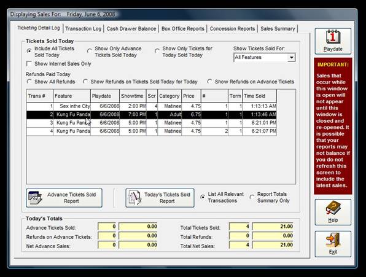This screenshot has height=277, width=366.
Task: Choose Report Totals Summary Only option
Action: (252, 197)
